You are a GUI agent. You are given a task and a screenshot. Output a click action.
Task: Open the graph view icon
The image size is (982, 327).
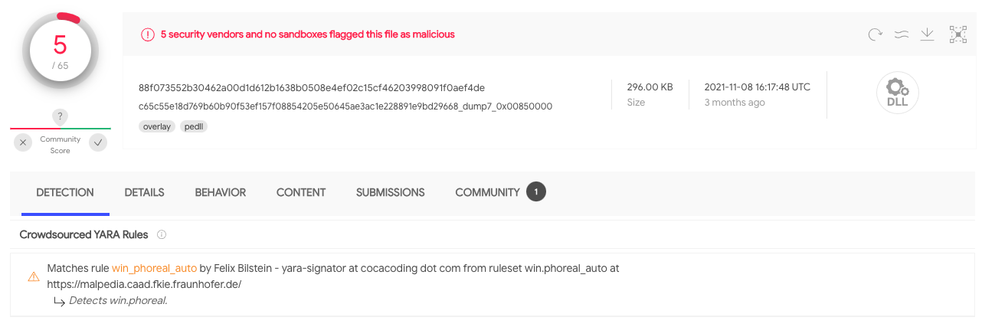pos(958,34)
